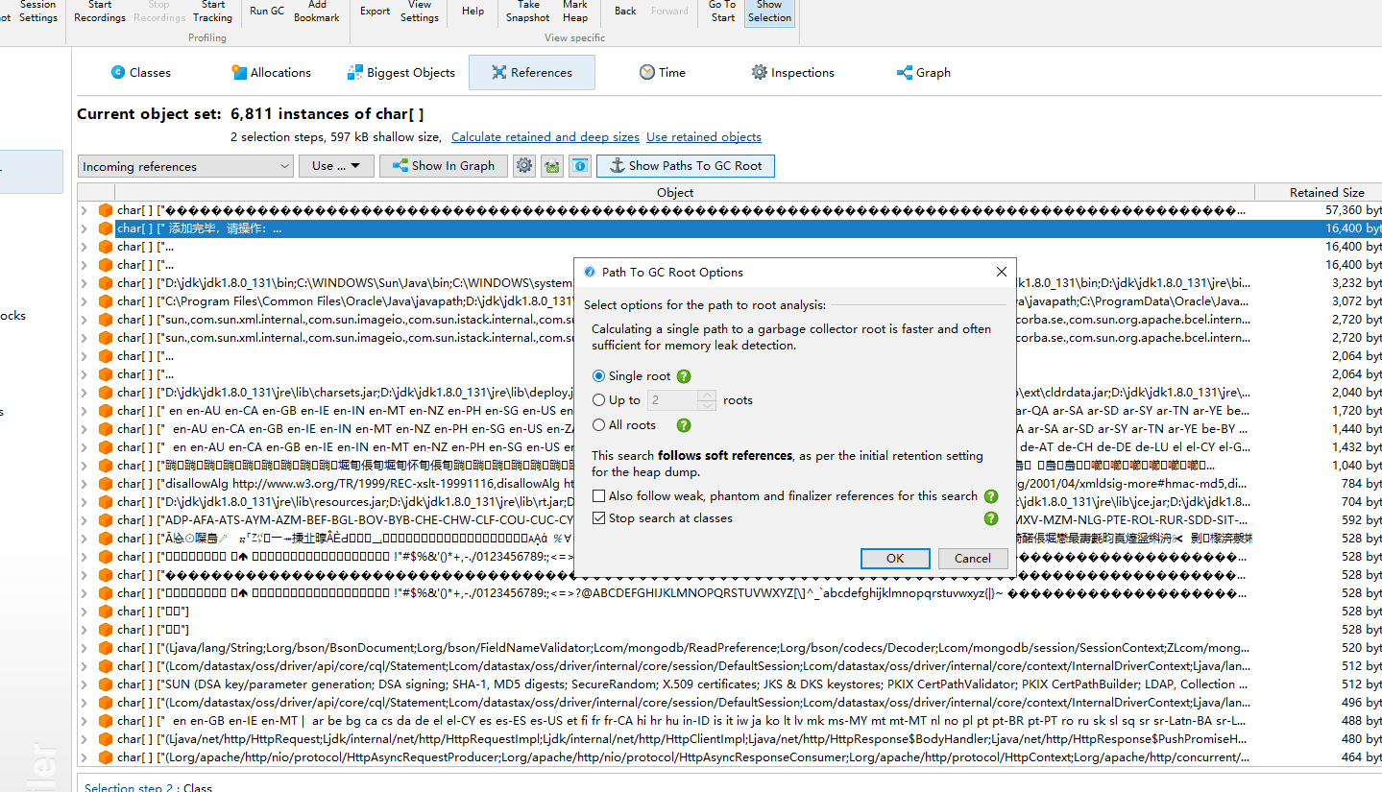Click Start Tracking toolbar button
The width and height of the screenshot is (1382, 792).
pos(212,11)
